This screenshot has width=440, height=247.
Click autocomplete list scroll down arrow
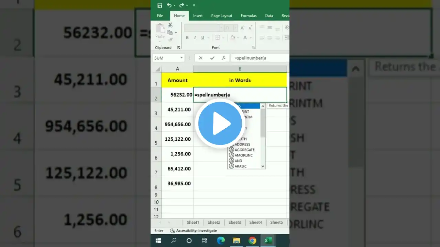(263, 166)
